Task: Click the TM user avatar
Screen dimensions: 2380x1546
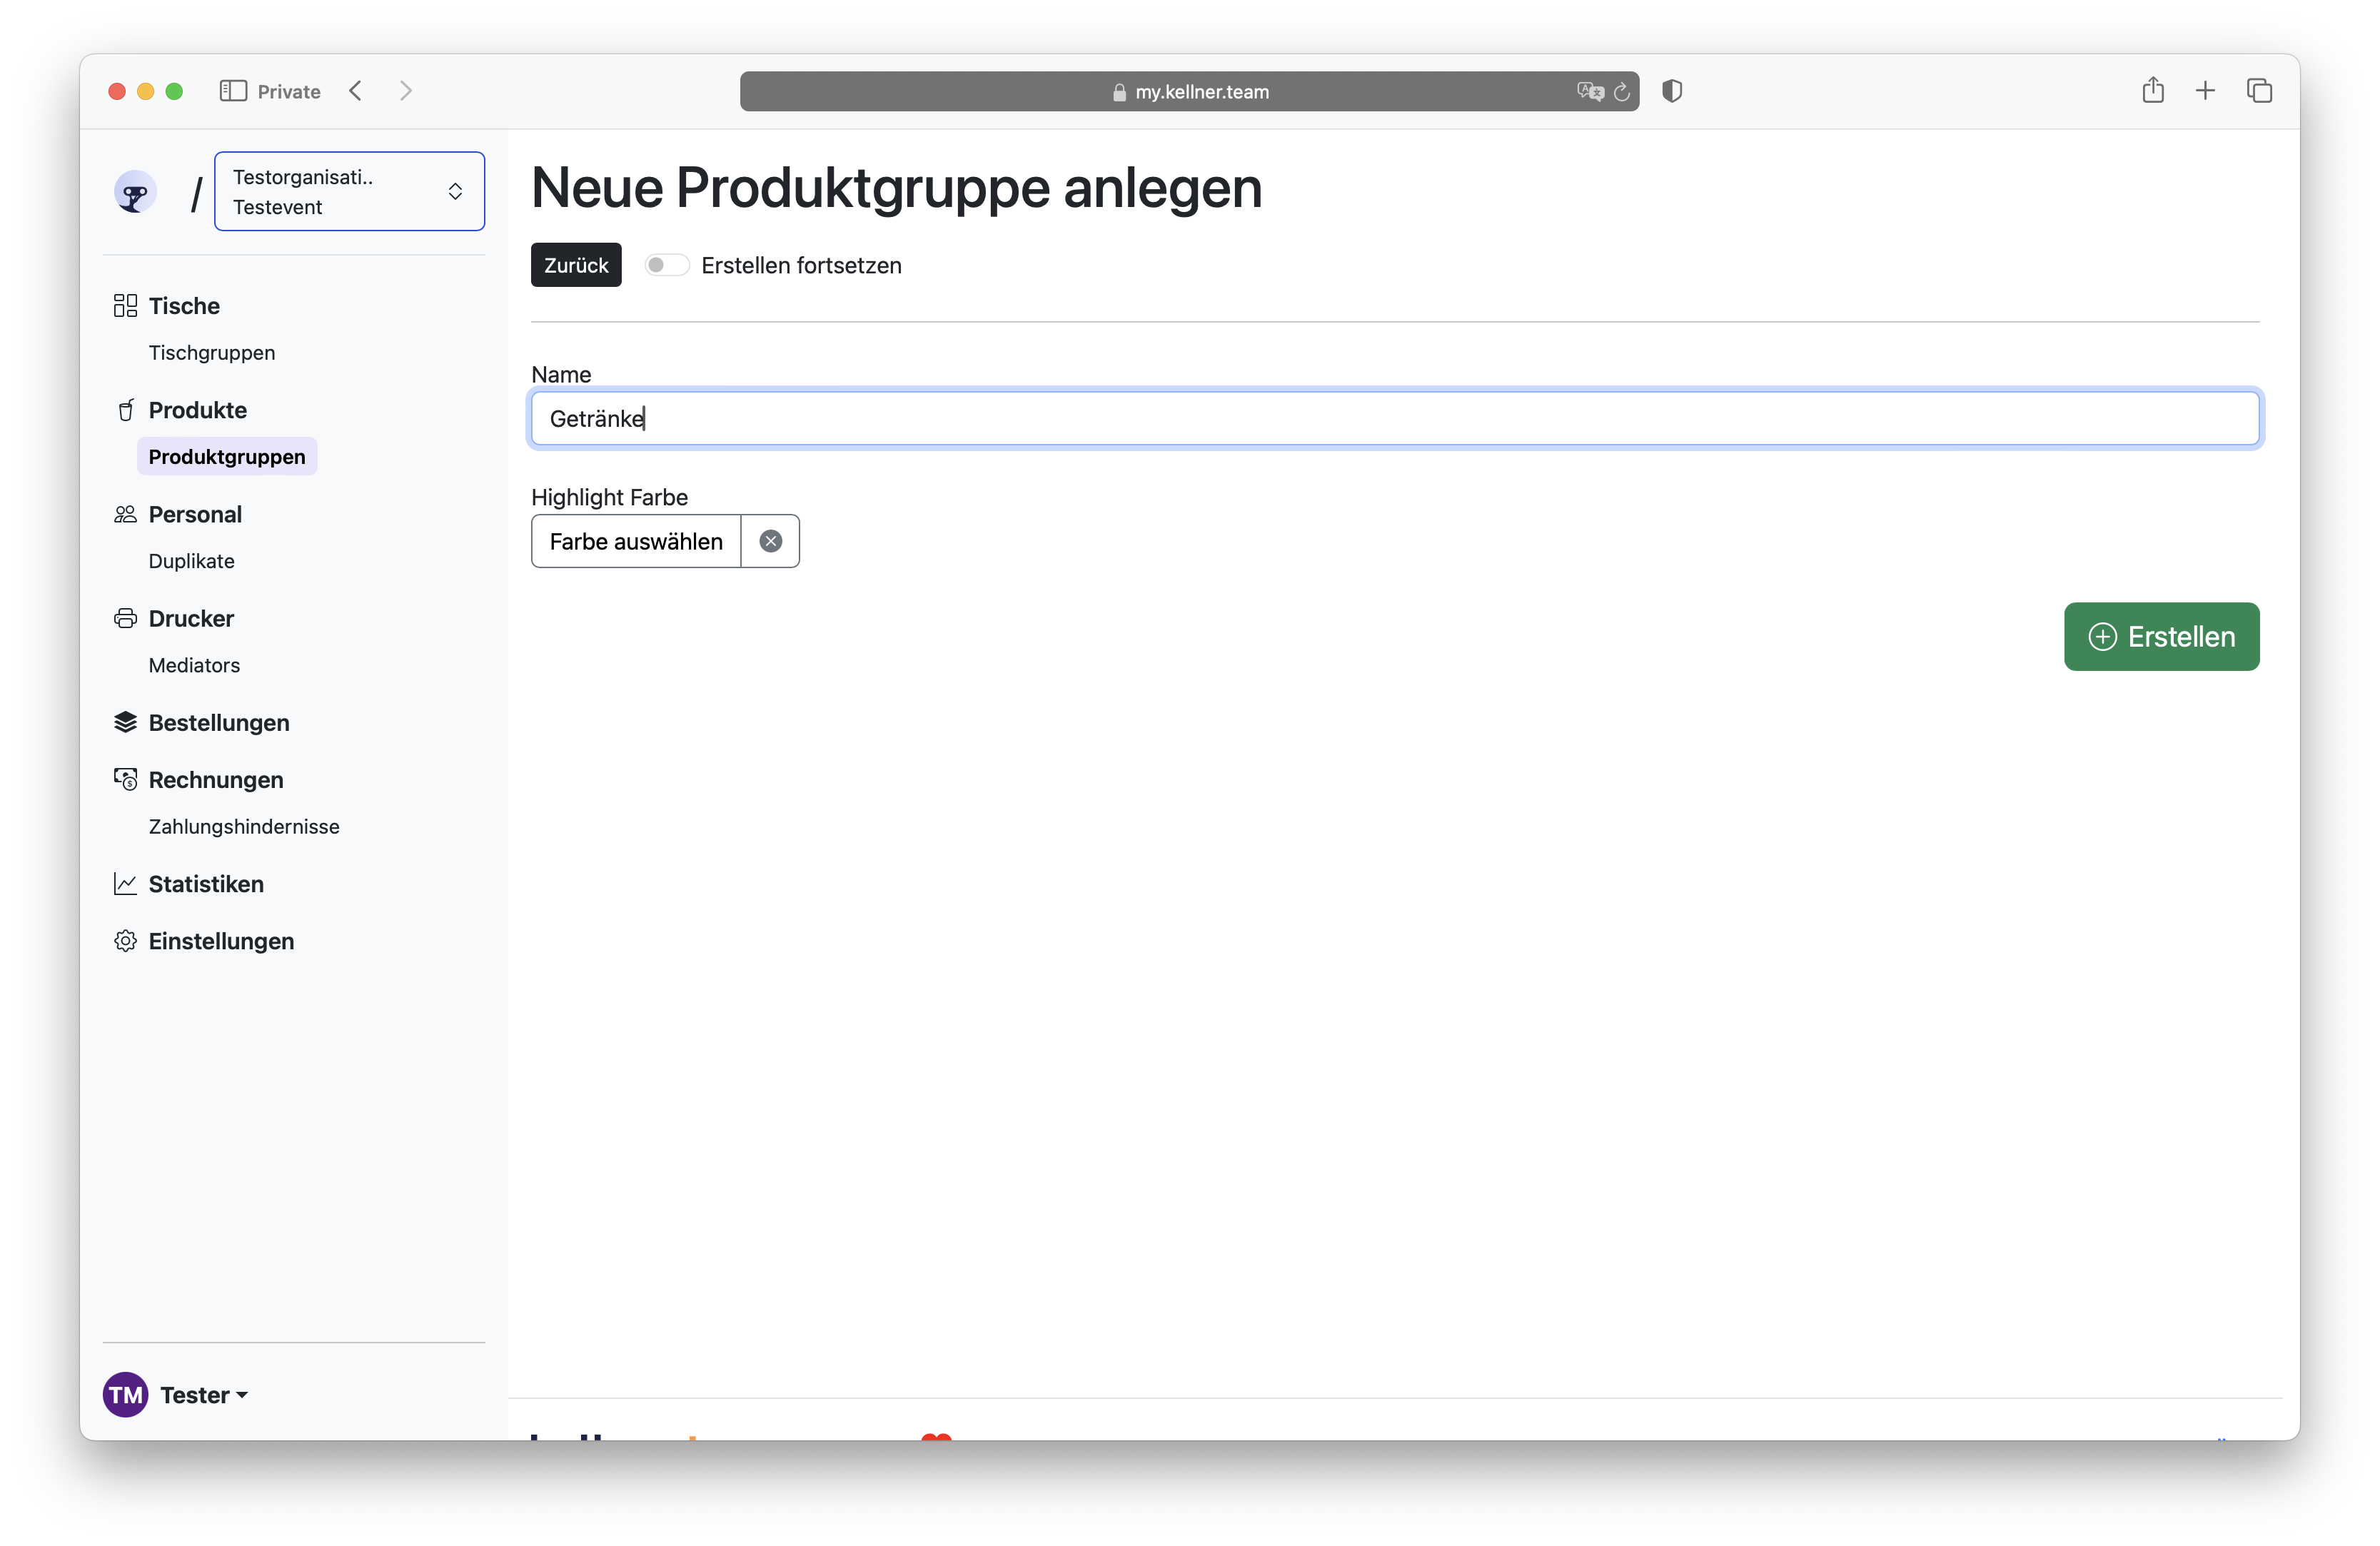Action: tap(126, 1394)
